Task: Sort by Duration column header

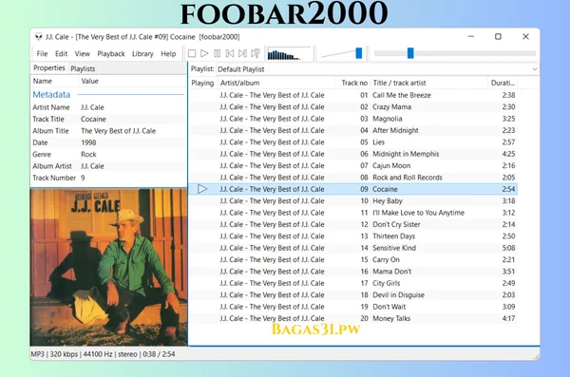Action: point(503,83)
